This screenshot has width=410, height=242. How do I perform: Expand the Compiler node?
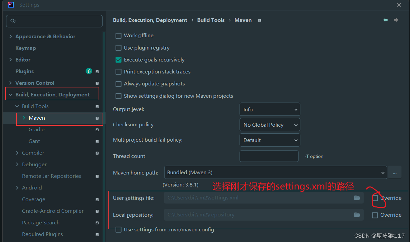tap(17, 153)
